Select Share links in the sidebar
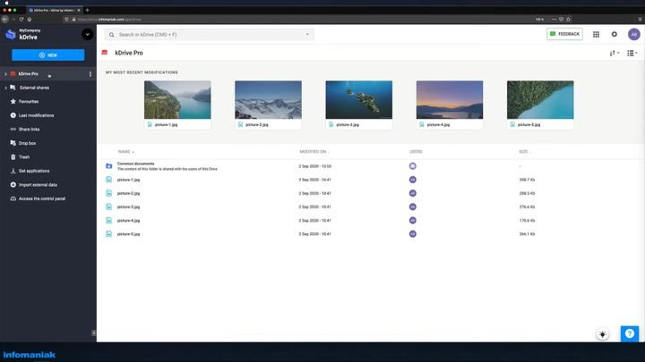The image size is (645, 362). click(x=30, y=129)
